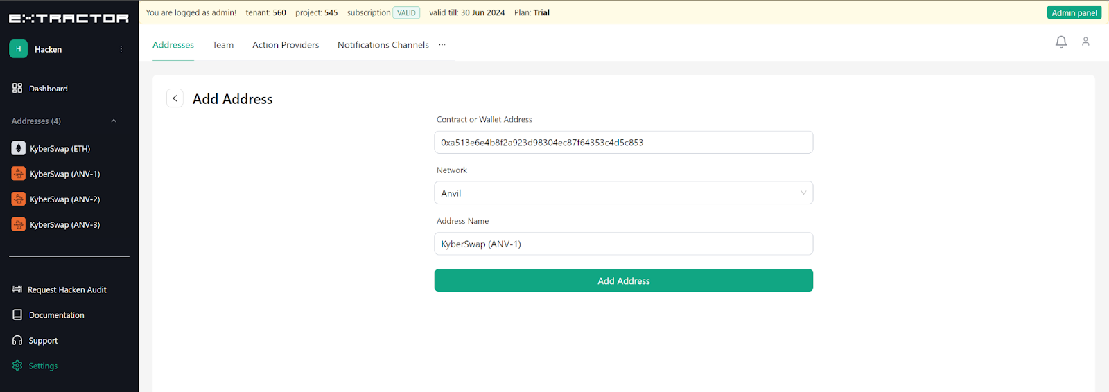Open the Action Providers tab
Screen dimensions: 1109x392
(x=286, y=45)
